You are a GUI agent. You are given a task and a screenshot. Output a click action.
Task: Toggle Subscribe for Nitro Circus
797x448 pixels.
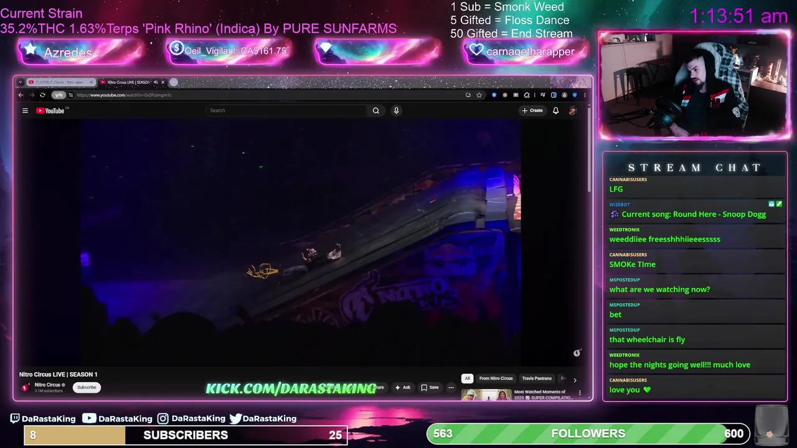click(87, 387)
